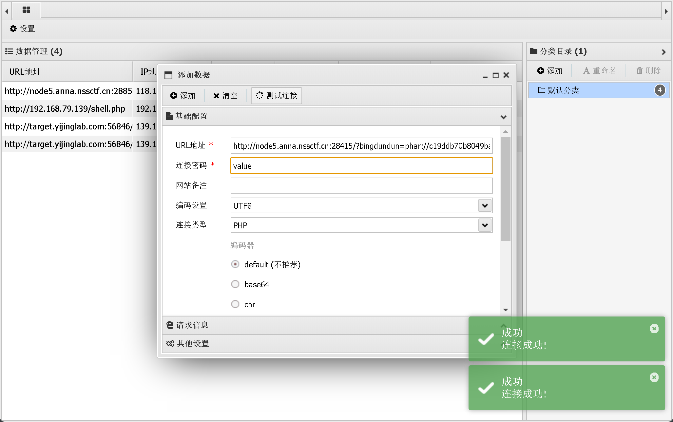
Task: Click the 192.168.79.139/shell.php entry
Action: coord(65,109)
